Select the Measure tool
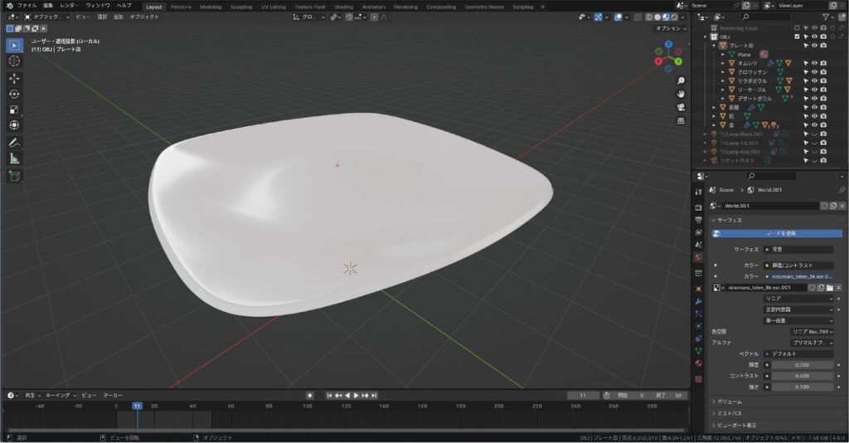The width and height of the screenshot is (849, 443). pos(14,158)
